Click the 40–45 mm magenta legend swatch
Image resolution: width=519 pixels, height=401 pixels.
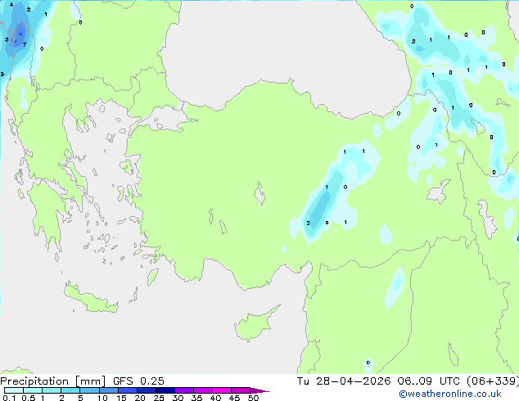click(x=222, y=390)
